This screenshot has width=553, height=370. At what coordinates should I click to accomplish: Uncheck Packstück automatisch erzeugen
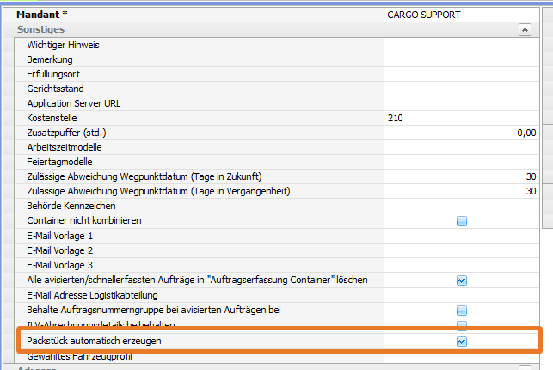coord(462,342)
